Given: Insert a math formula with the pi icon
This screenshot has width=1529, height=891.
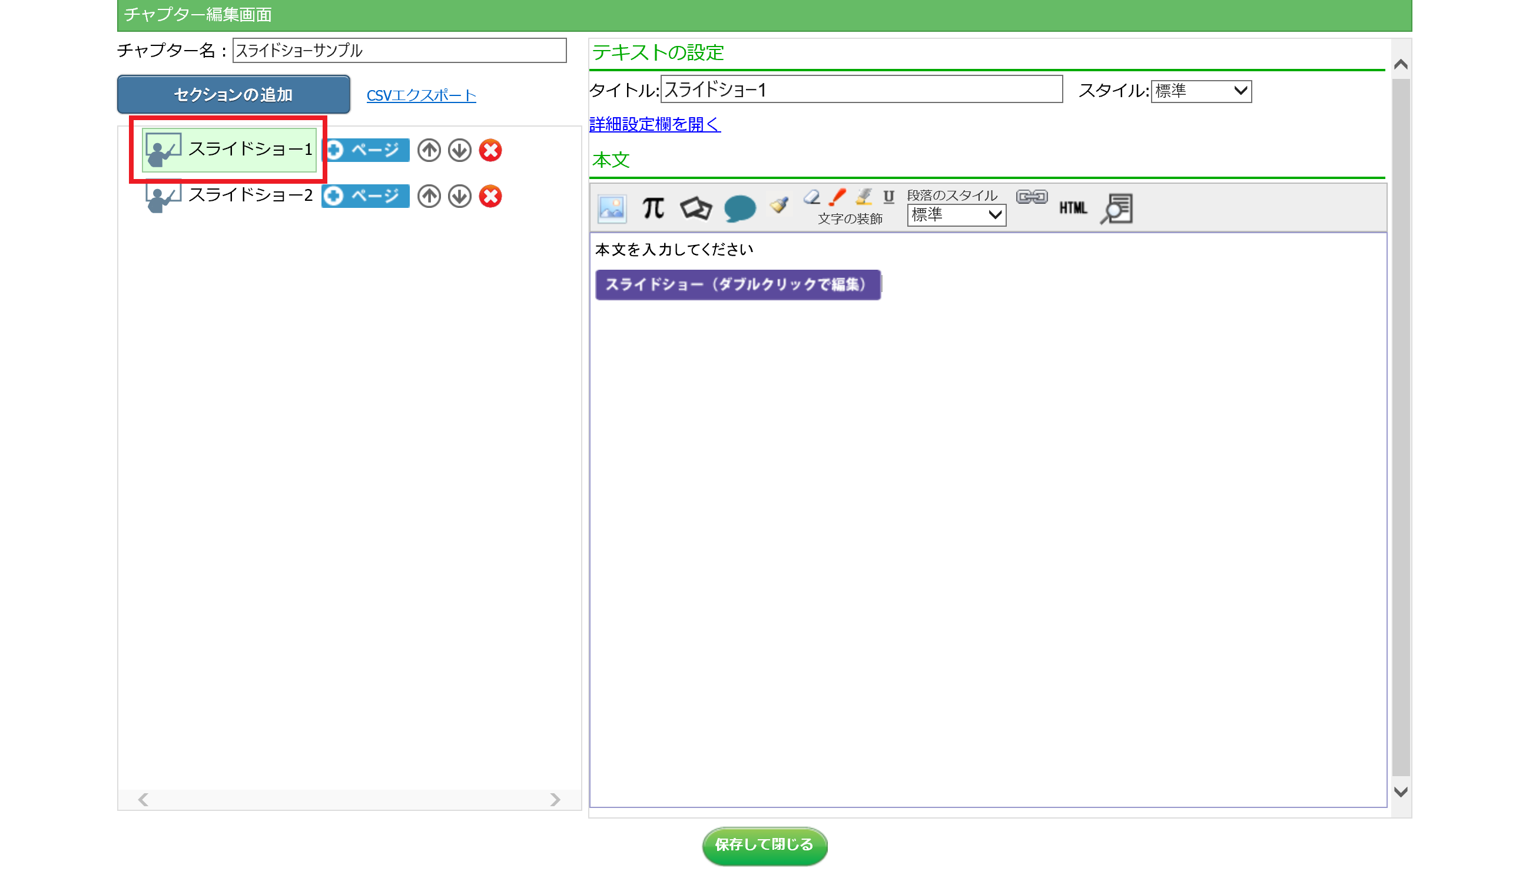Looking at the screenshot, I should [654, 208].
